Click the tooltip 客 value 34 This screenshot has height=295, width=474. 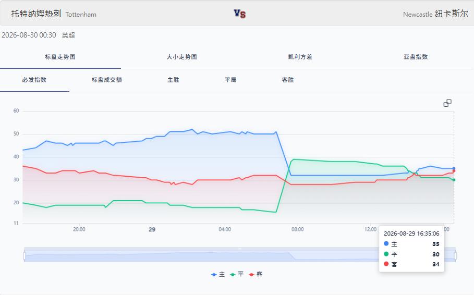[x=435, y=264]
